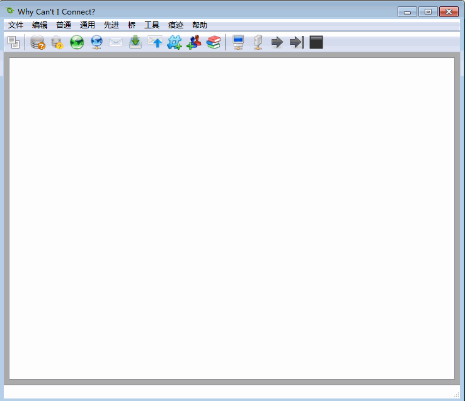
Task: Open the 痕迹 menu
Action: tap(176, 25)
